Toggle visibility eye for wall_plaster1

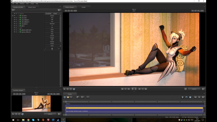click(14, 24)
